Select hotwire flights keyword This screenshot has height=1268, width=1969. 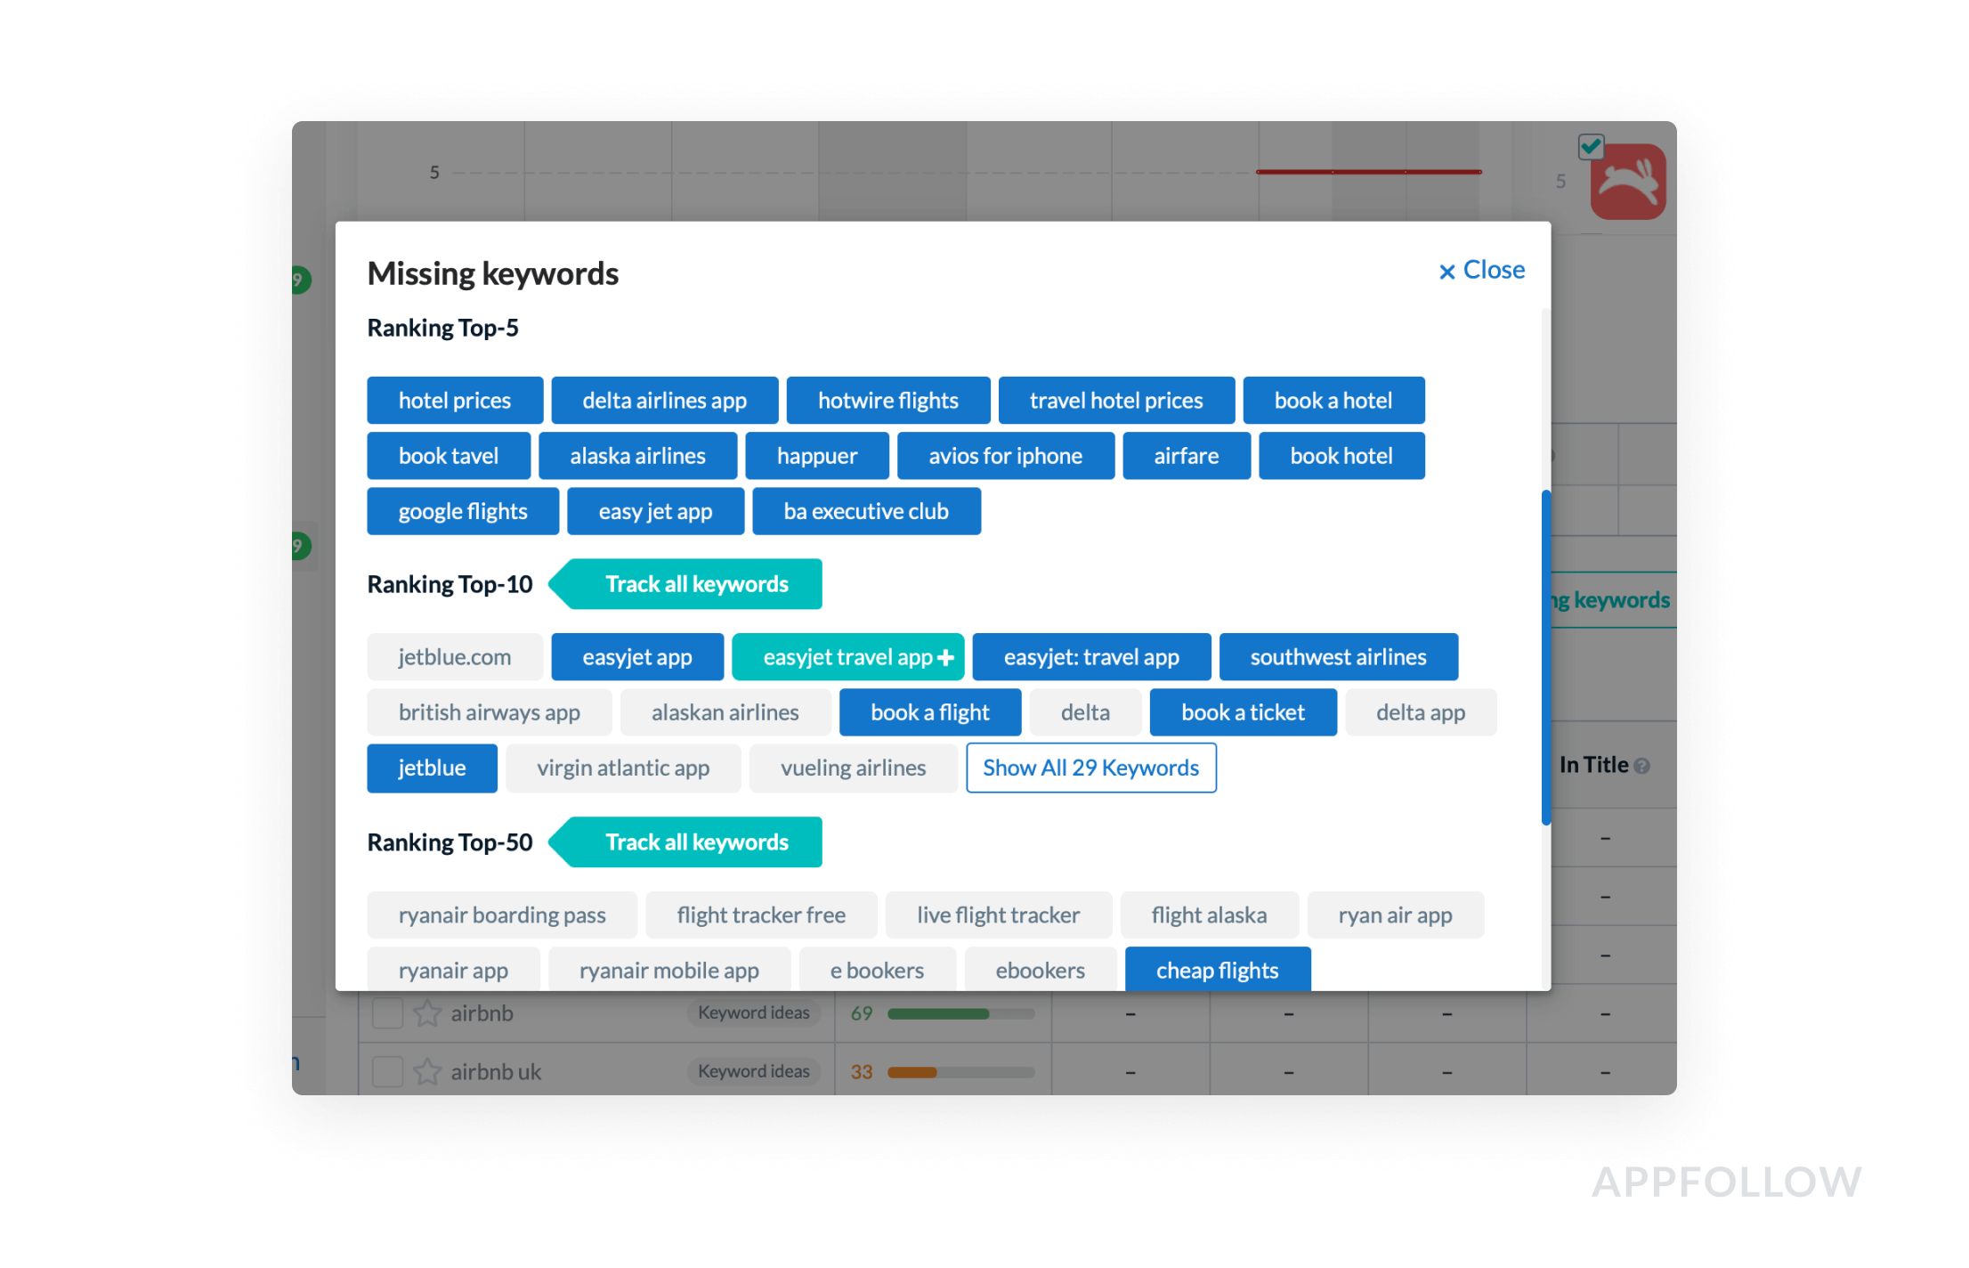(888, 401)
